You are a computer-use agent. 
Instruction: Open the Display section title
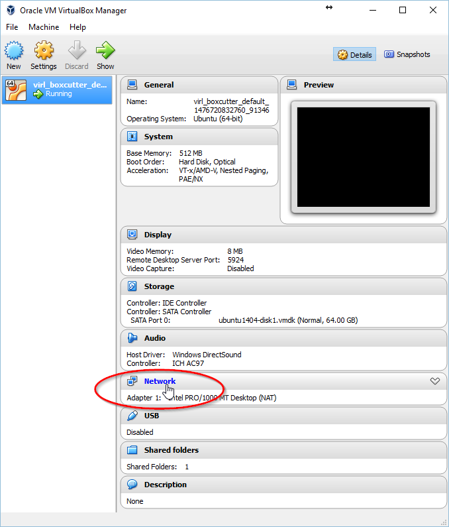158,235
